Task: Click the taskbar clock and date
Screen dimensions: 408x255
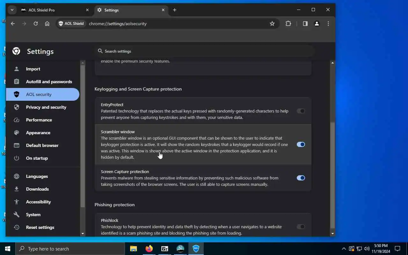Action: pos(381,249)
